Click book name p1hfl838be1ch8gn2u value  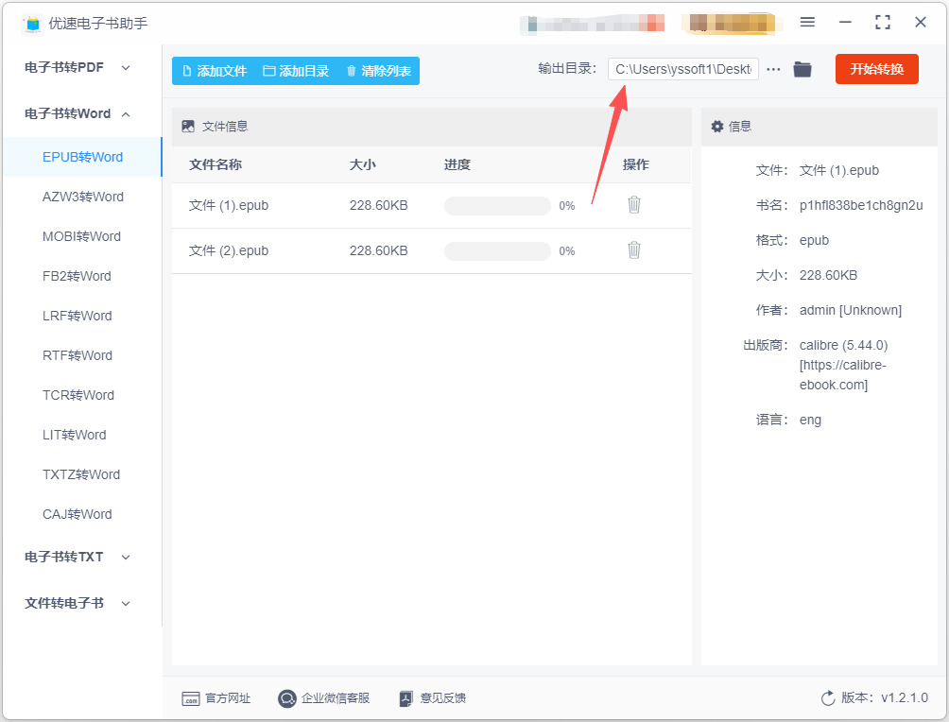coord(861,205)
